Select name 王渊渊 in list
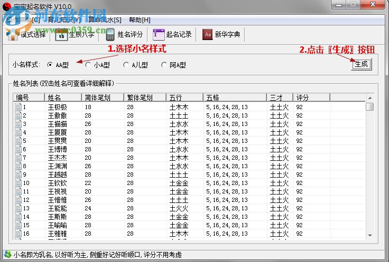The image size is (389, 262). [x=57, y=166]
